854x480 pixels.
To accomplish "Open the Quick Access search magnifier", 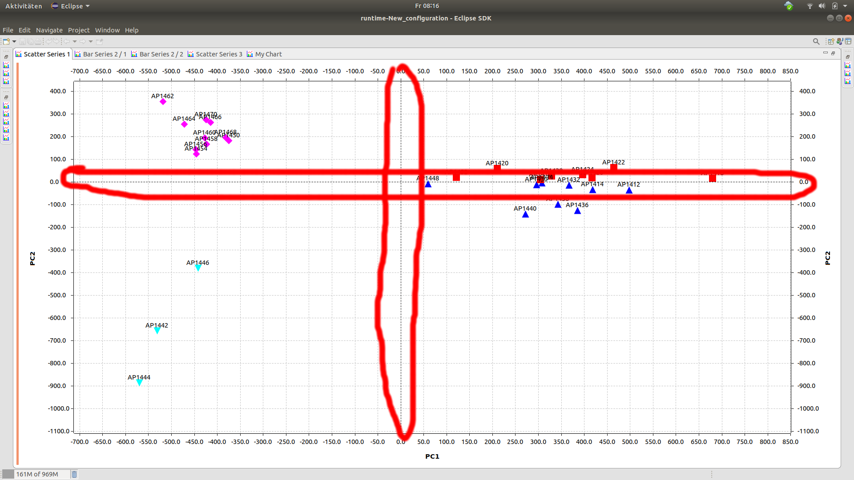I will pyautogui.click(x=816, y=41).
